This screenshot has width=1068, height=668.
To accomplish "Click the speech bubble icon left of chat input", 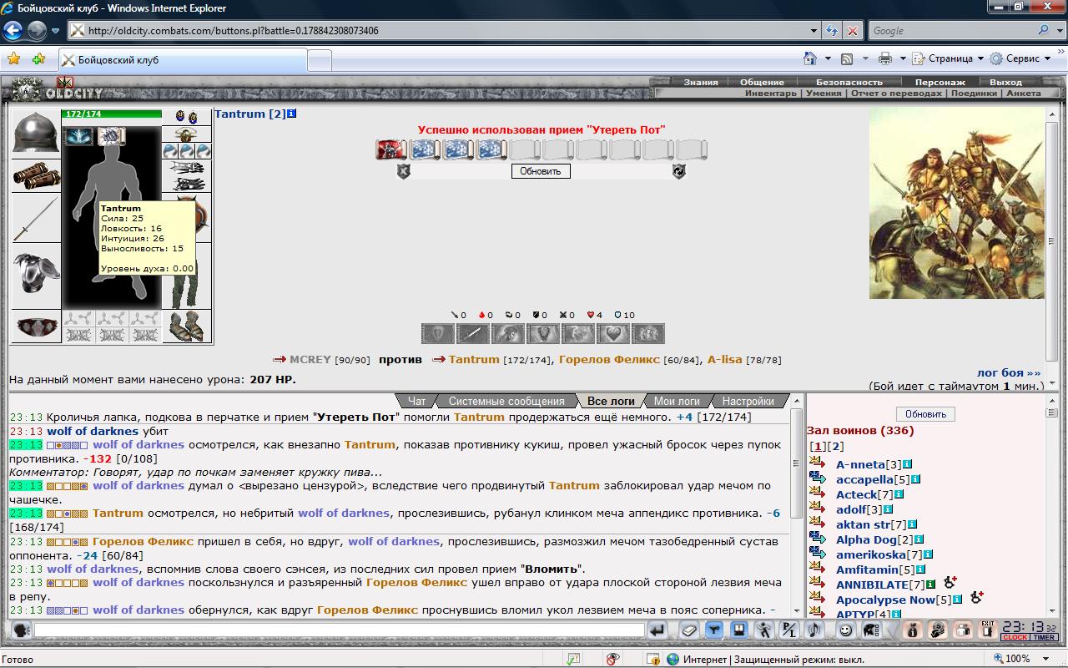I will pyautogui.click(x=21, y=630).
